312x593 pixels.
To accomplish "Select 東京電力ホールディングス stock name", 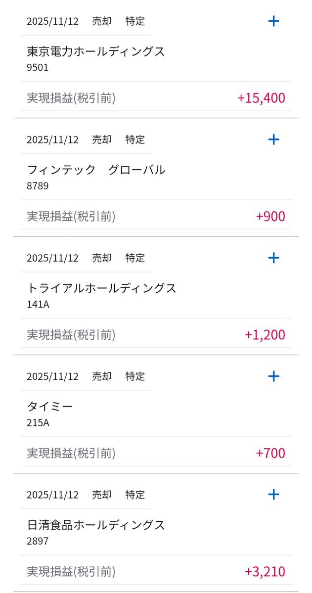I will 96,51.
